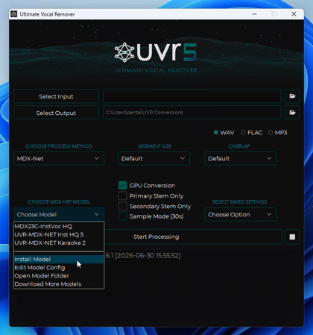
Task: Select UVR-MDX-NET Karaoke 2 model
Action: tap(59, 242)
